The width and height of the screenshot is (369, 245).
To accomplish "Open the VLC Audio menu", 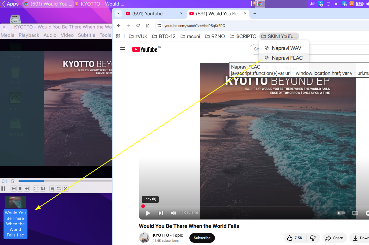I will 50,35.
